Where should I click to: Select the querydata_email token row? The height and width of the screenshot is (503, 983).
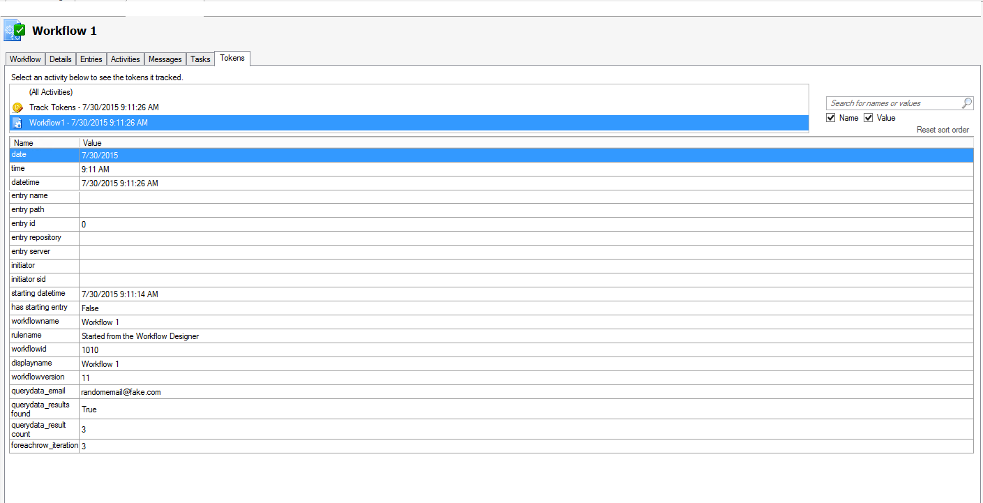(491, 392)
